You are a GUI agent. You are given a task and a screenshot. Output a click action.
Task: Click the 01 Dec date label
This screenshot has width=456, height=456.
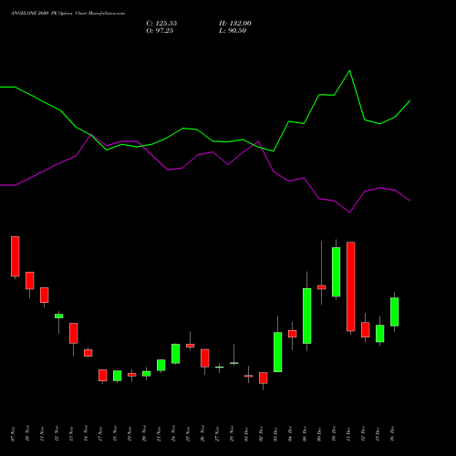point(246,434)
